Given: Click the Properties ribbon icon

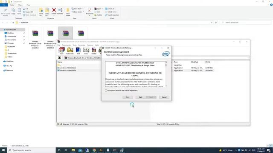Looking at the screenshot, I should [90, 11].
